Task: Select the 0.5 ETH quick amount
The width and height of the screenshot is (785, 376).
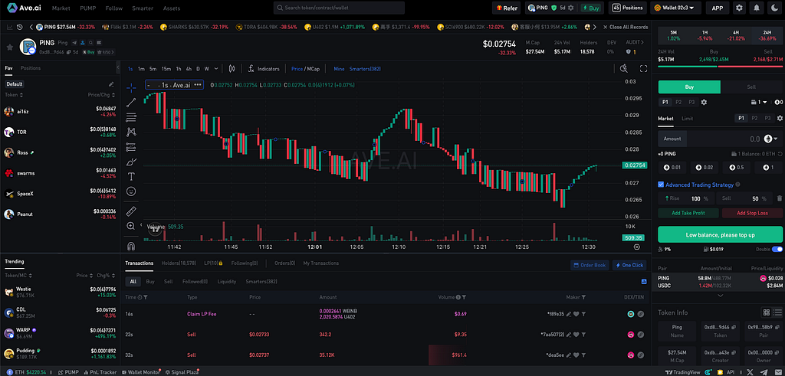Action: pos(737,167)
